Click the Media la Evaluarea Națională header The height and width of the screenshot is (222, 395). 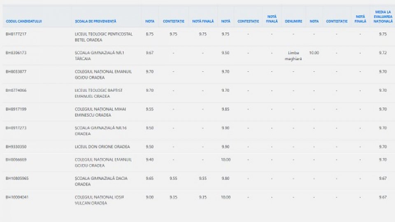click(383, 16)
